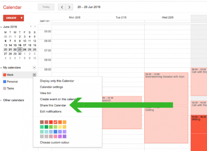Viewport: 207px width, 151px height.
Task: Toggle the Work calendar color box
Action: [5, 75]
